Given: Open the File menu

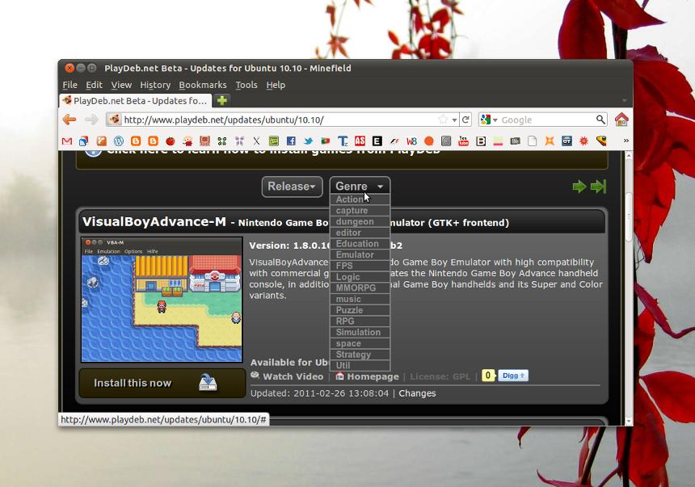Looking at the screenshot, I should click(x=69, y=85).
